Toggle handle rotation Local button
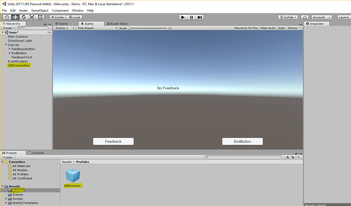Image resolution: width=351 pixels, height=206 pixels. point(74,17)
